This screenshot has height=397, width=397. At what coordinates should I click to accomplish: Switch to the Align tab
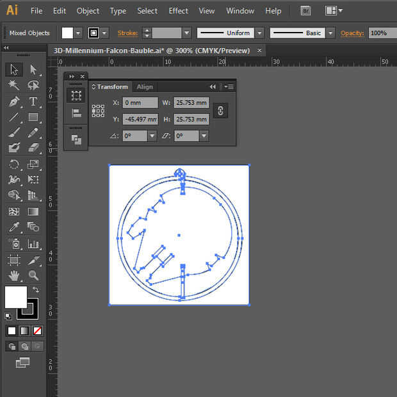point(145,87)
